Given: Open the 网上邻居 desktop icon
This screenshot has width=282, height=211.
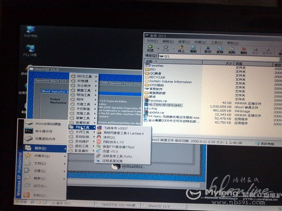Looking at the screenshot, I should (x=30, y=51).
